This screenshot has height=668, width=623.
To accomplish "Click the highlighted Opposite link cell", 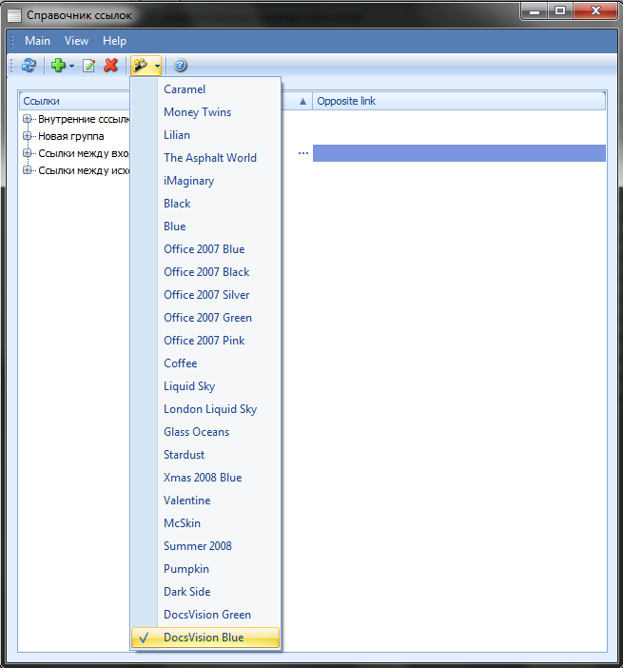I will coord(459,153).
